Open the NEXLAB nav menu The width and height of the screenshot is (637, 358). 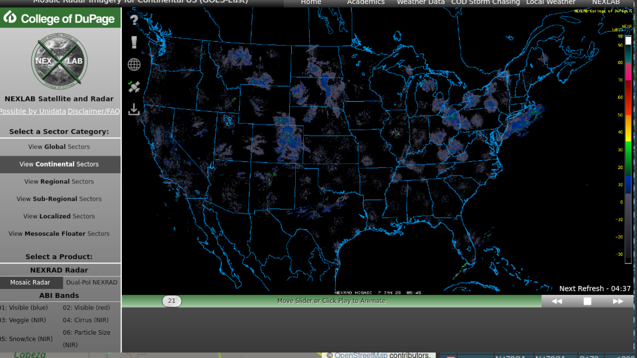click(606, 2)
